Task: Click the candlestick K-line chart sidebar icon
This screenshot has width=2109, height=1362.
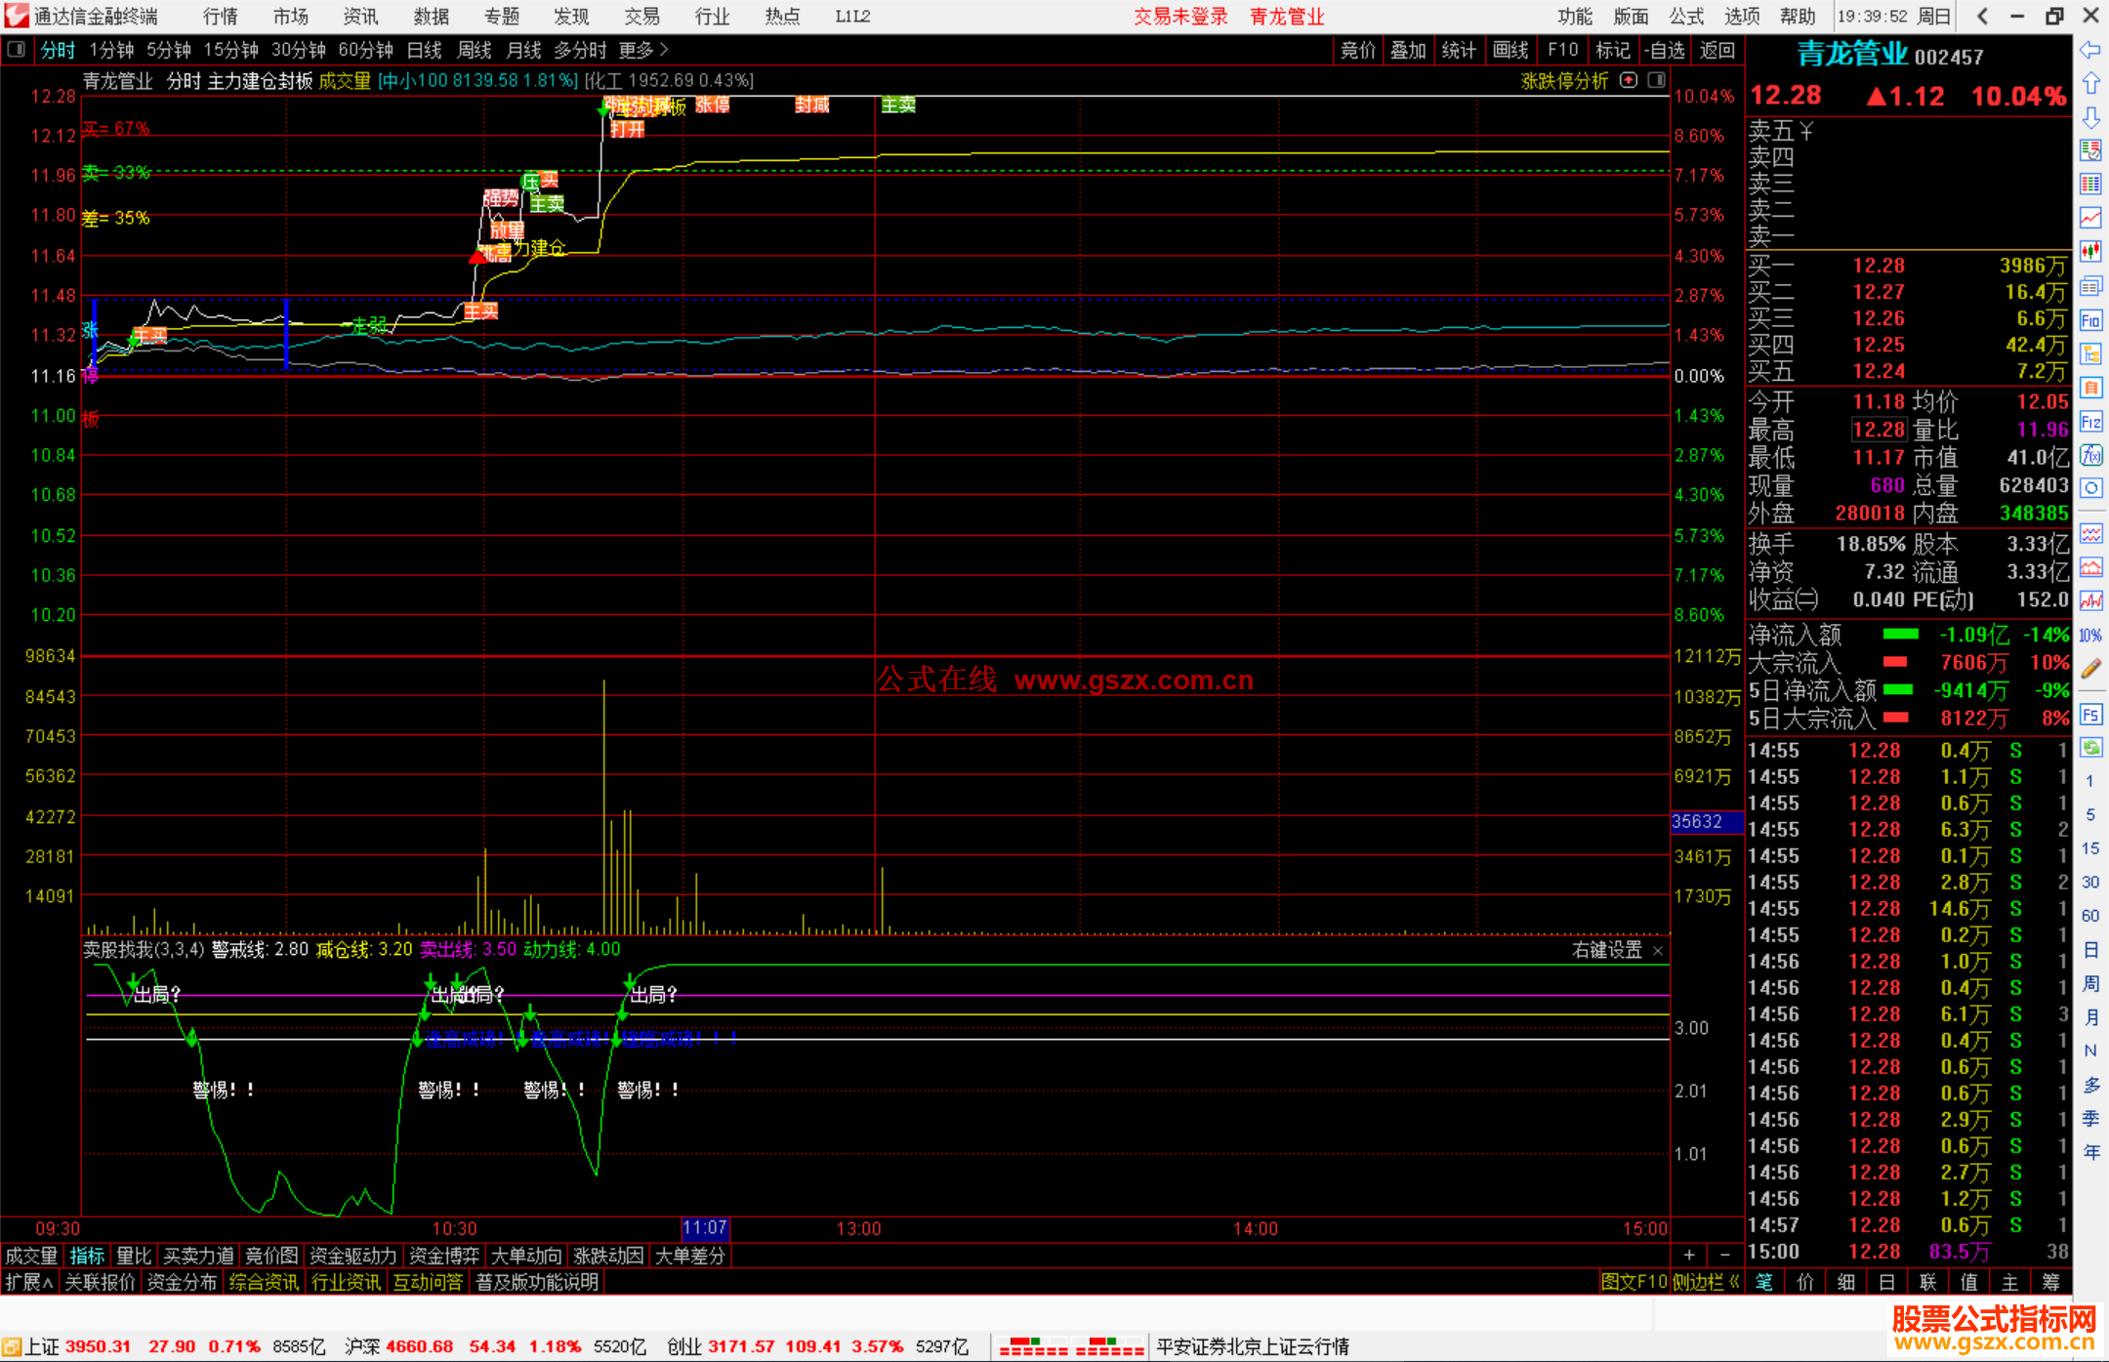Action: [2090, 251]
